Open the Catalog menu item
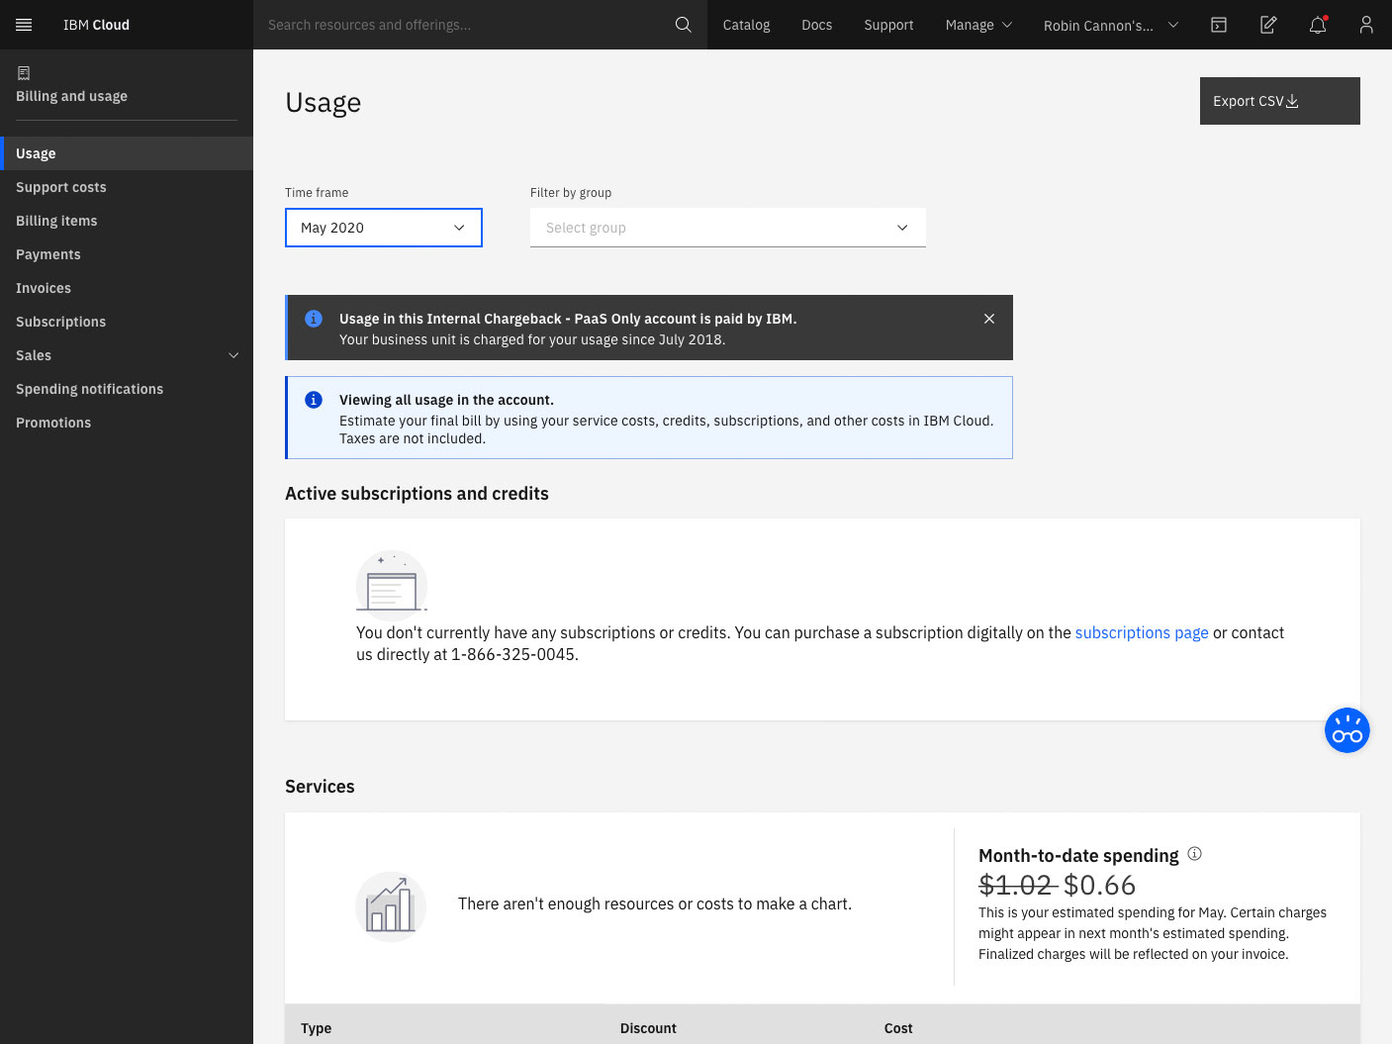 pos(746,25)
